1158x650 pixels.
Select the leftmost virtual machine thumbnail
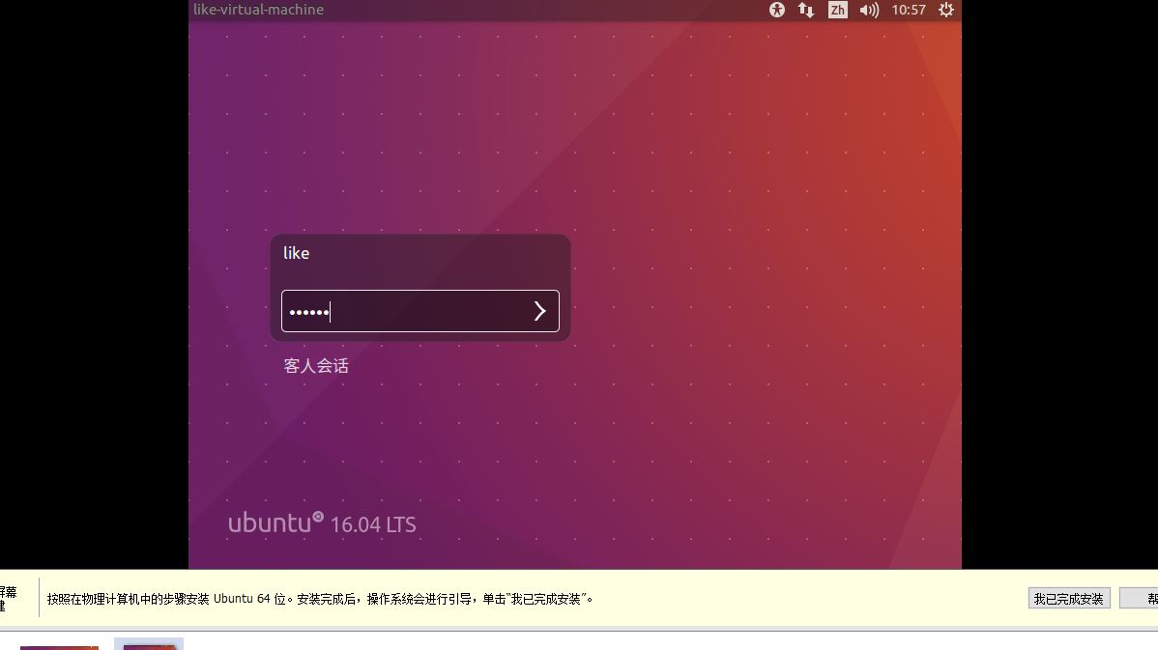(x=59, y=644)
